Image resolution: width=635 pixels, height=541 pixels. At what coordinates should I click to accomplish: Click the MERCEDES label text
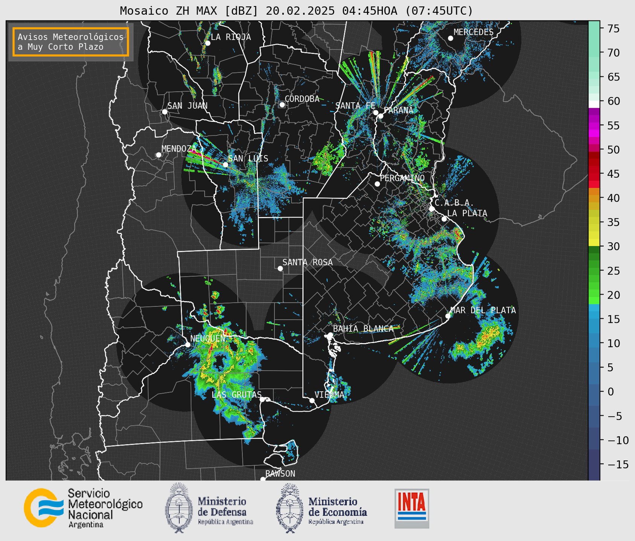[x=474, y=32]
